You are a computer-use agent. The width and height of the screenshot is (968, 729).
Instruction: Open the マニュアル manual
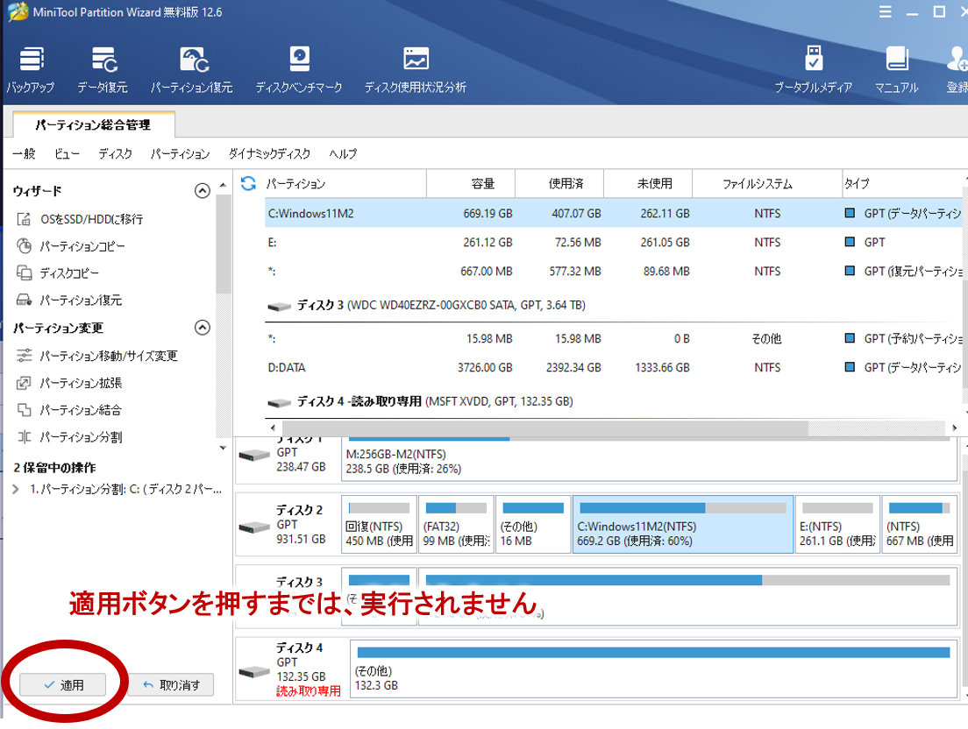click(x=896, y=70)
